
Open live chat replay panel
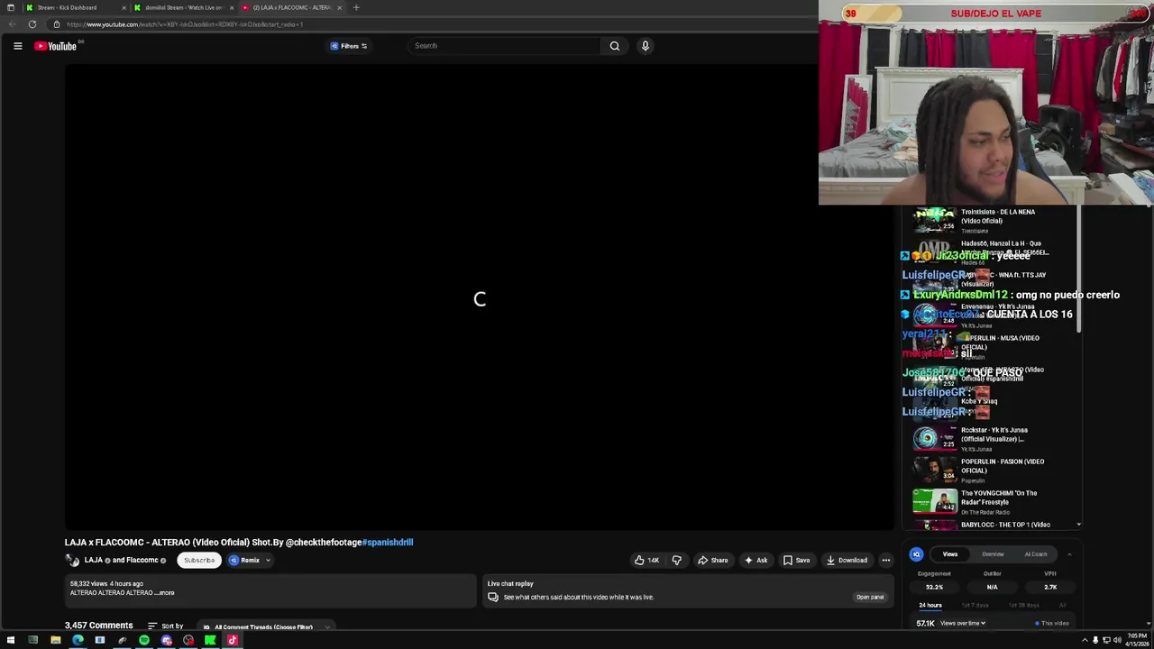pos(870,597)
